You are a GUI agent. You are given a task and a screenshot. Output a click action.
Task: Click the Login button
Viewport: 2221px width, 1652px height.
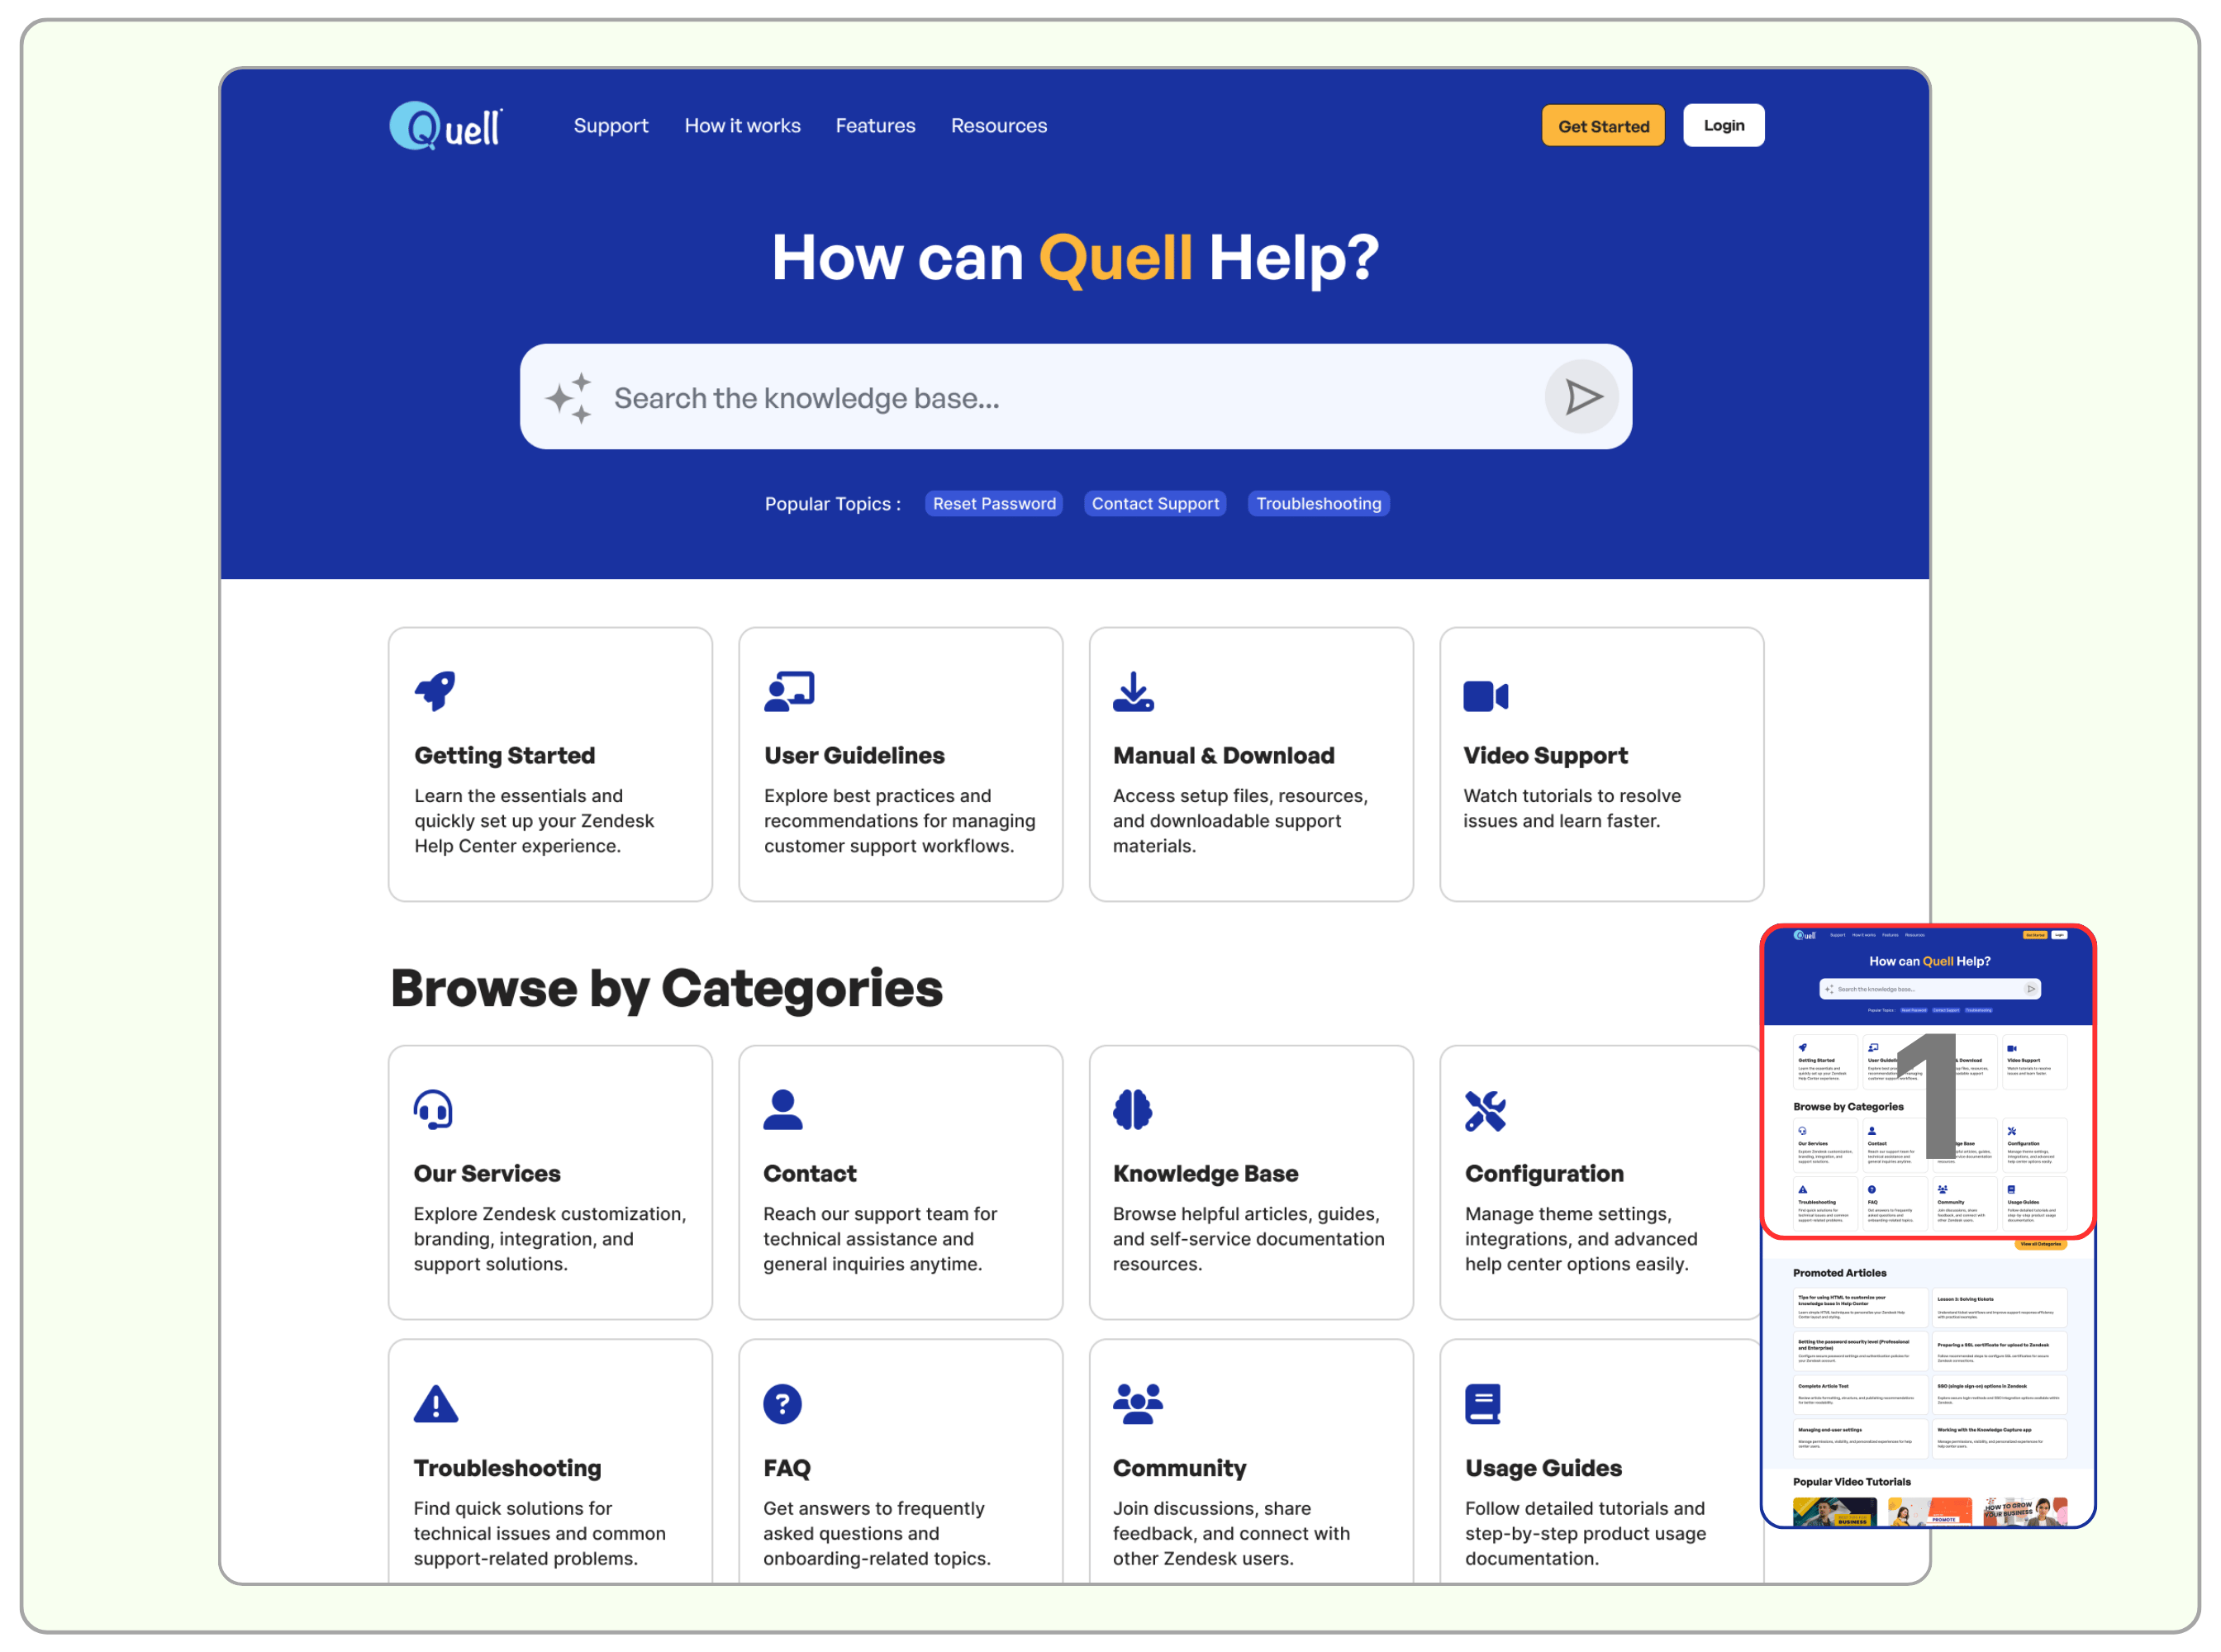tap(1723, 126)
